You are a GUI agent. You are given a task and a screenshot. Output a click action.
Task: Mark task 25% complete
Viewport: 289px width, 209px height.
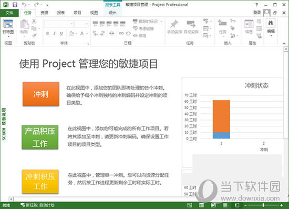point(102,24)
